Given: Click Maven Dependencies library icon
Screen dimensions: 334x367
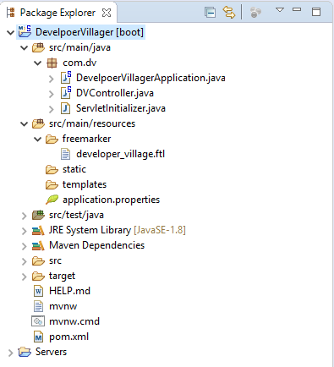Looking at the screenshot, I should tap(38, 245).
